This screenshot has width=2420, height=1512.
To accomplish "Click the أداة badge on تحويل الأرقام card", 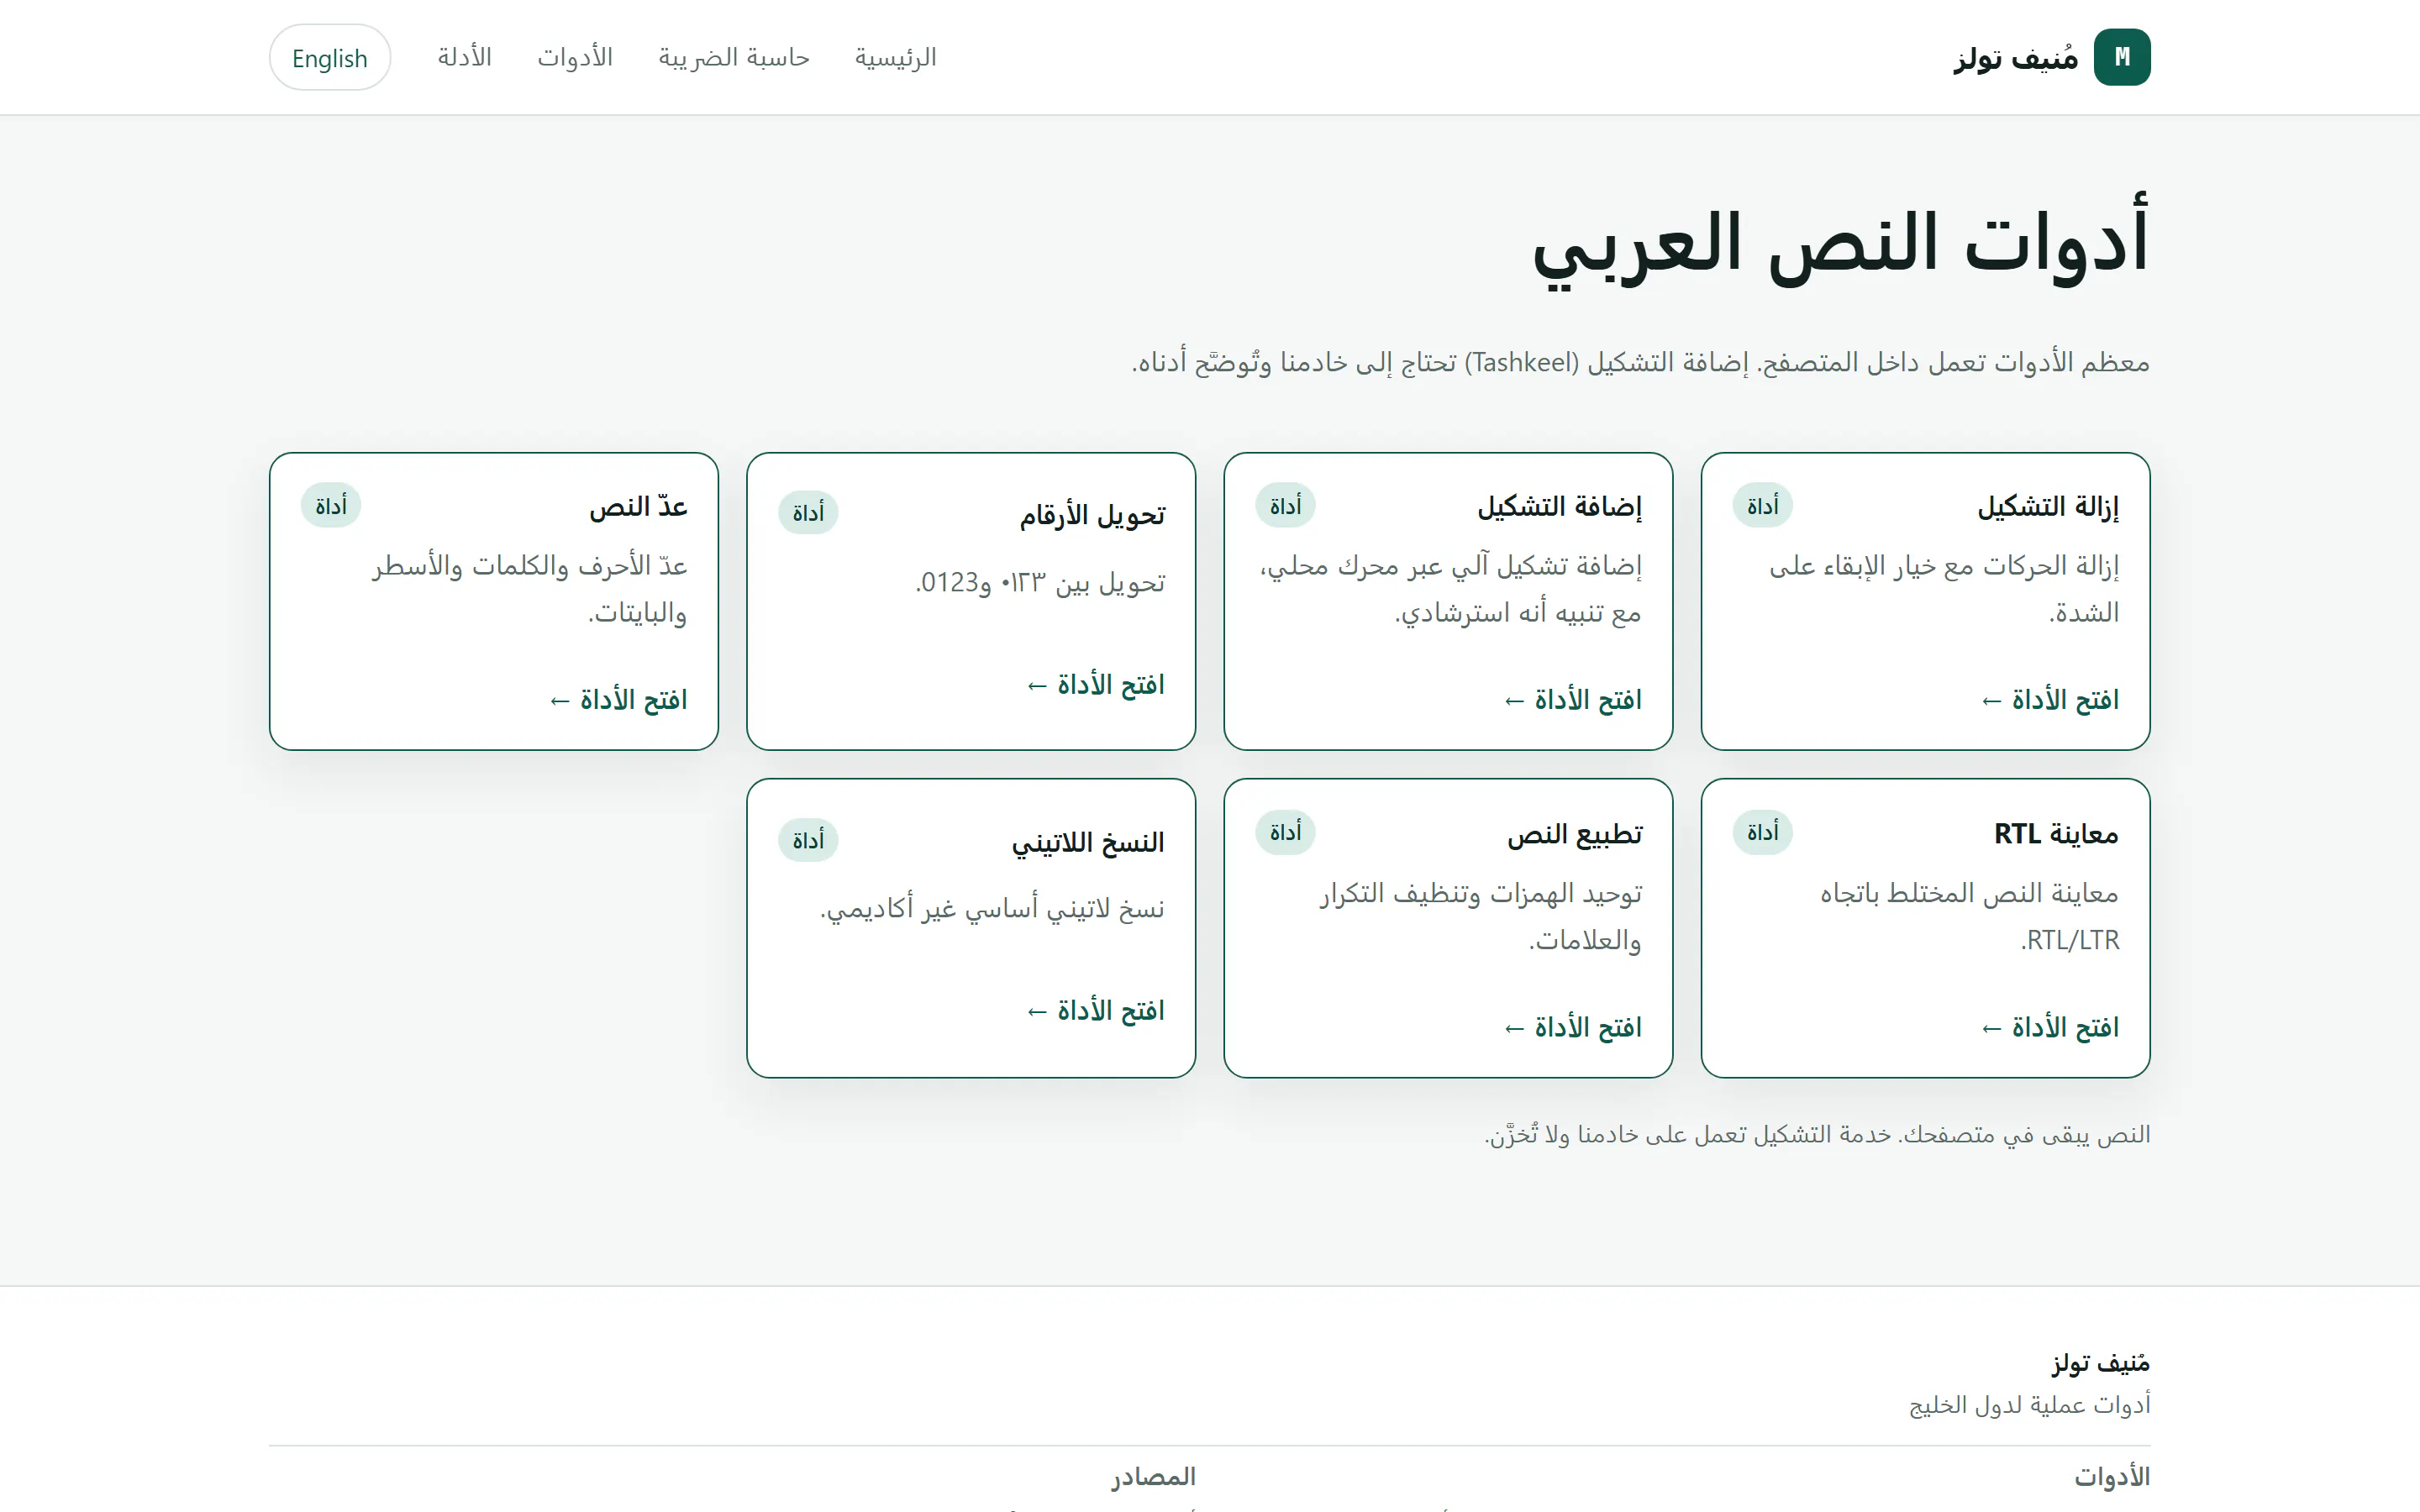I will (x=808, y=513).
